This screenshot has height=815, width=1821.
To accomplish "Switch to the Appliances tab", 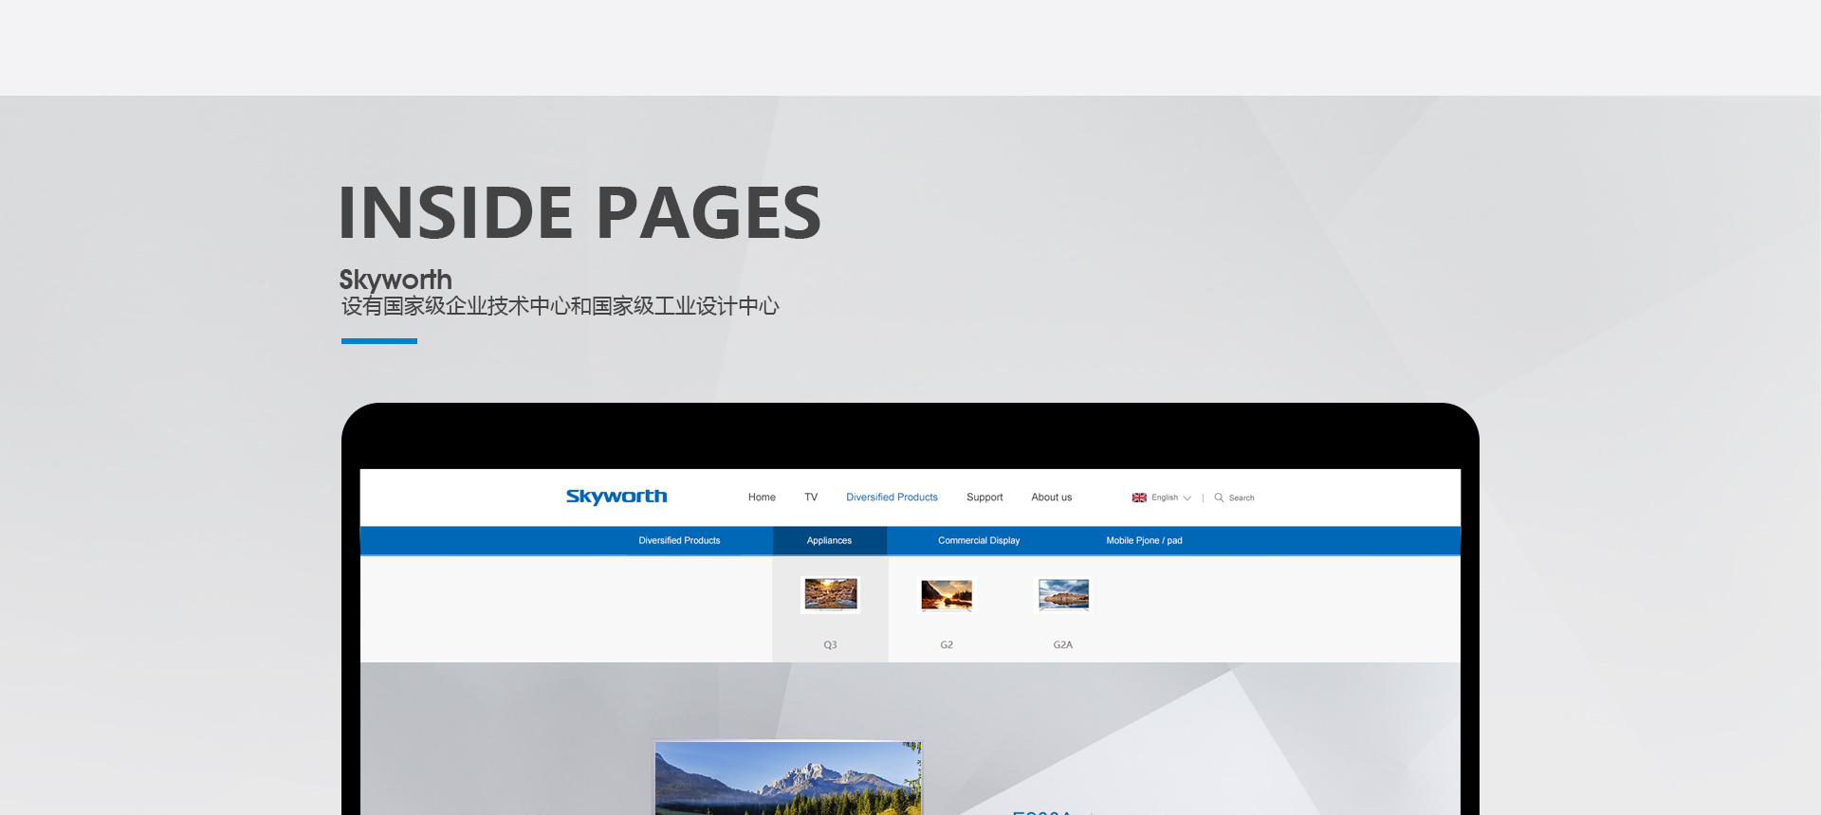I will (829, 541).
